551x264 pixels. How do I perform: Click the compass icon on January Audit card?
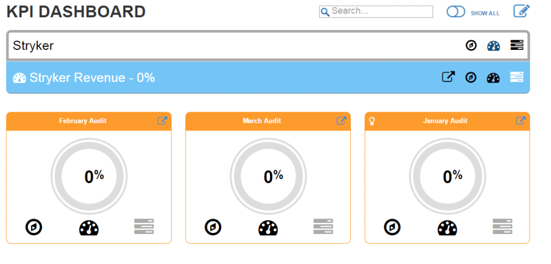coord(392,227)
